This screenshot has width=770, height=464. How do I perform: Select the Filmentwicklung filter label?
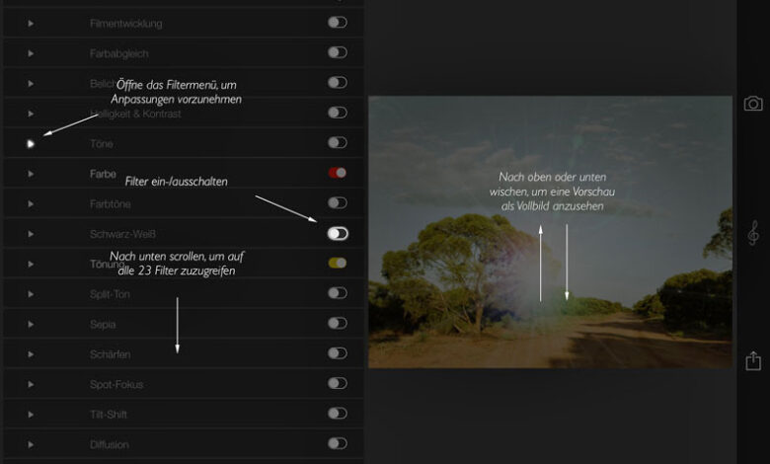click(125, 24)
